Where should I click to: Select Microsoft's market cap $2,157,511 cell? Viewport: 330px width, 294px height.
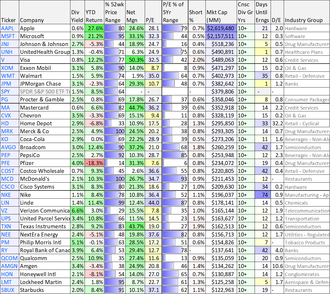(221, 36)
